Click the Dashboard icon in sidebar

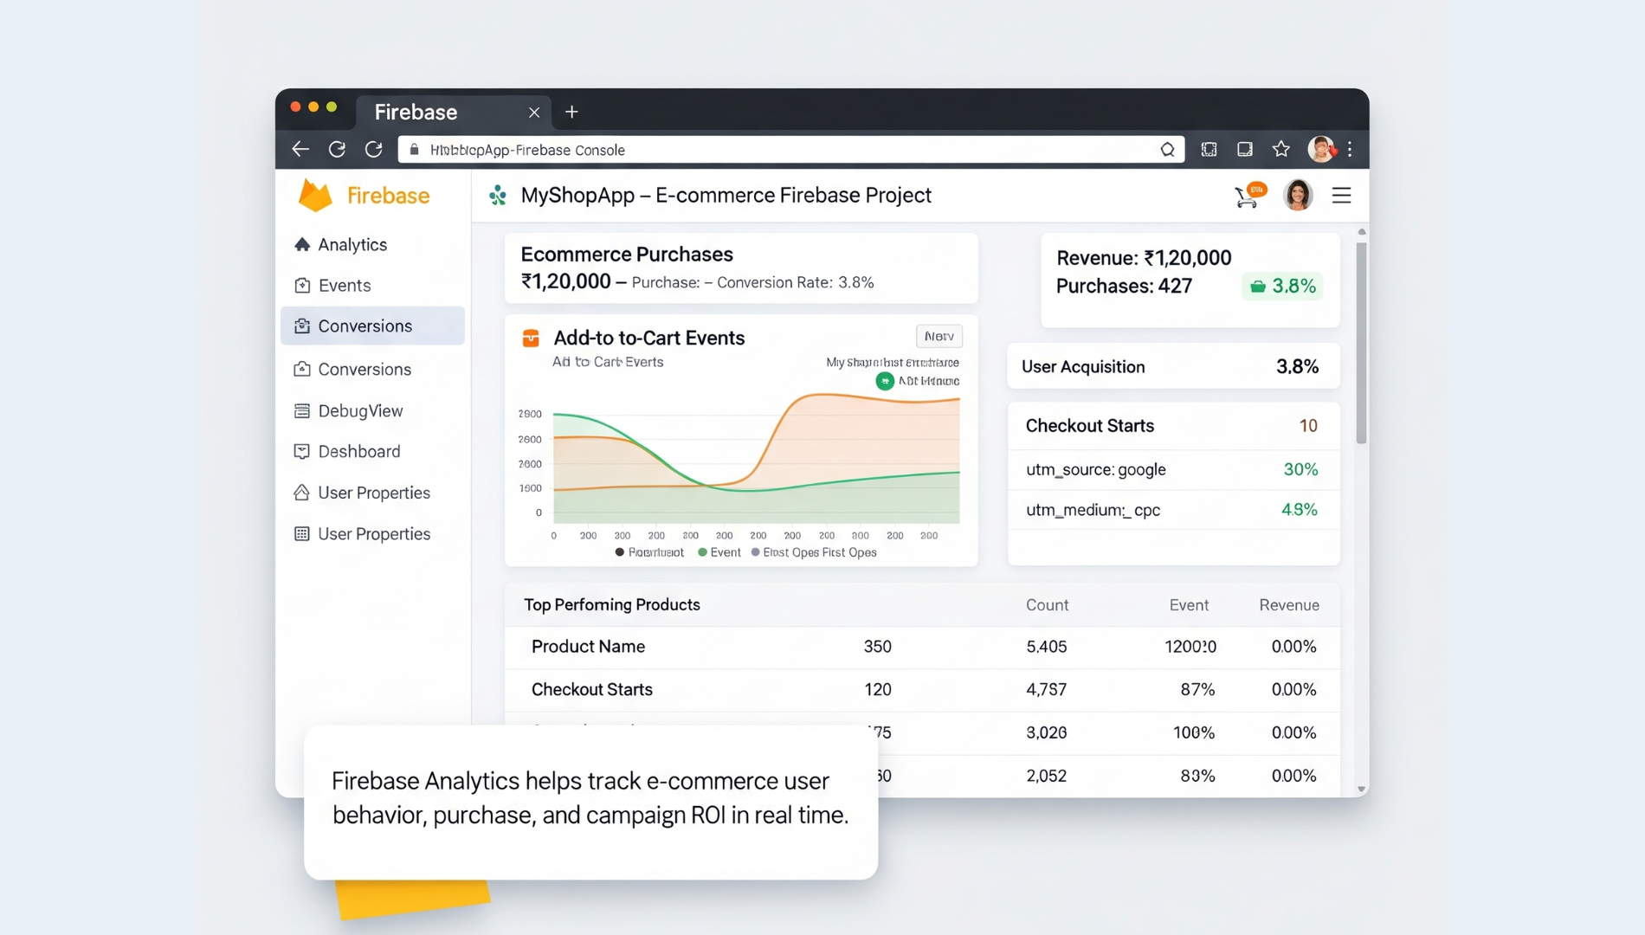coord(302,452)
